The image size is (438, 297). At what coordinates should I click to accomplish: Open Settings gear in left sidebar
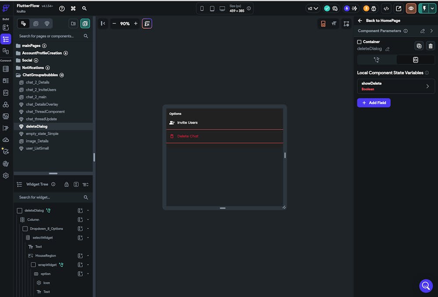pos(6,175)
